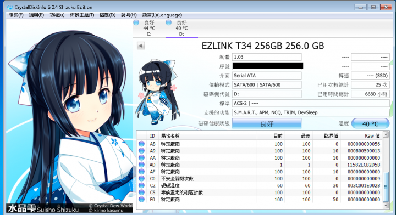
Task: Click the C: drive health status orb
Action: [x=136, y=22]
